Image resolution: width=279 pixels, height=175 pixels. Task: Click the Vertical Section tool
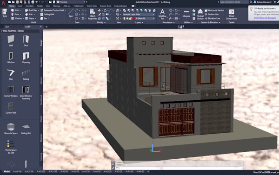pyautogui.click(x=200, y=14)
